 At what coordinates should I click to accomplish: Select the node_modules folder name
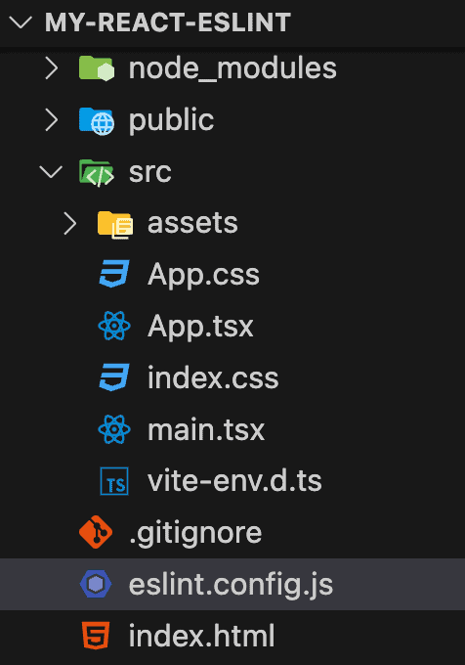(x=232, y=68)
